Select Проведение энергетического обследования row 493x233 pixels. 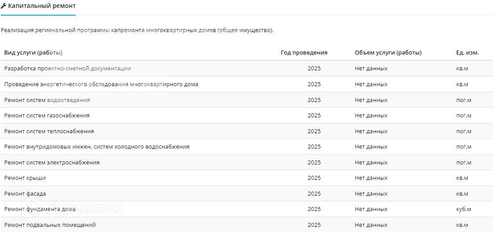pos(101,84)
